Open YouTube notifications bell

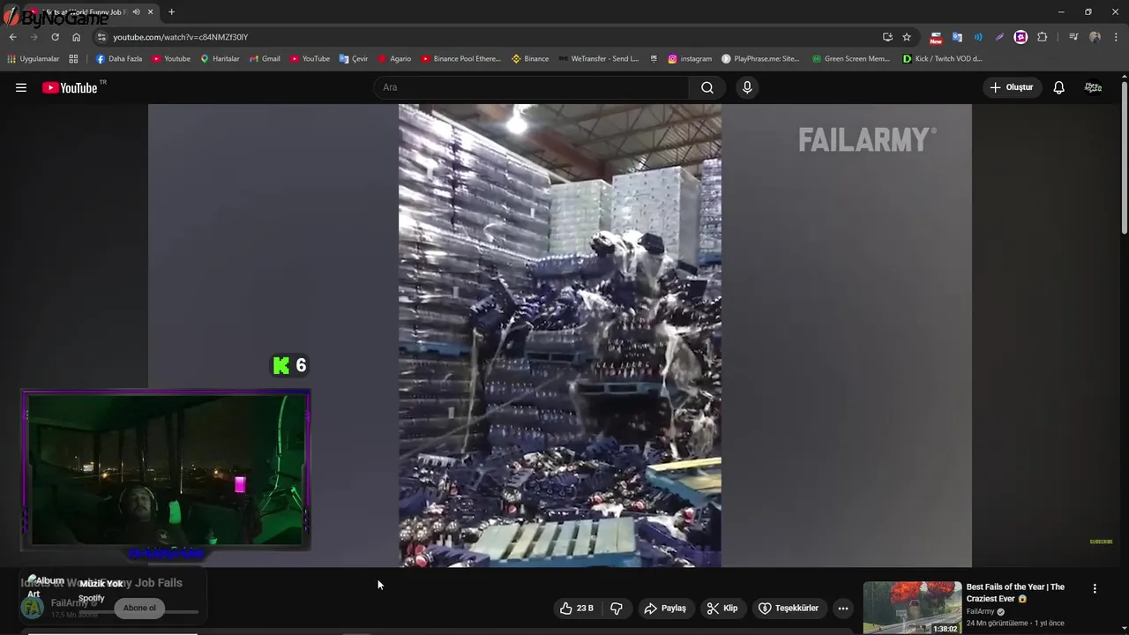[1058, 87]
